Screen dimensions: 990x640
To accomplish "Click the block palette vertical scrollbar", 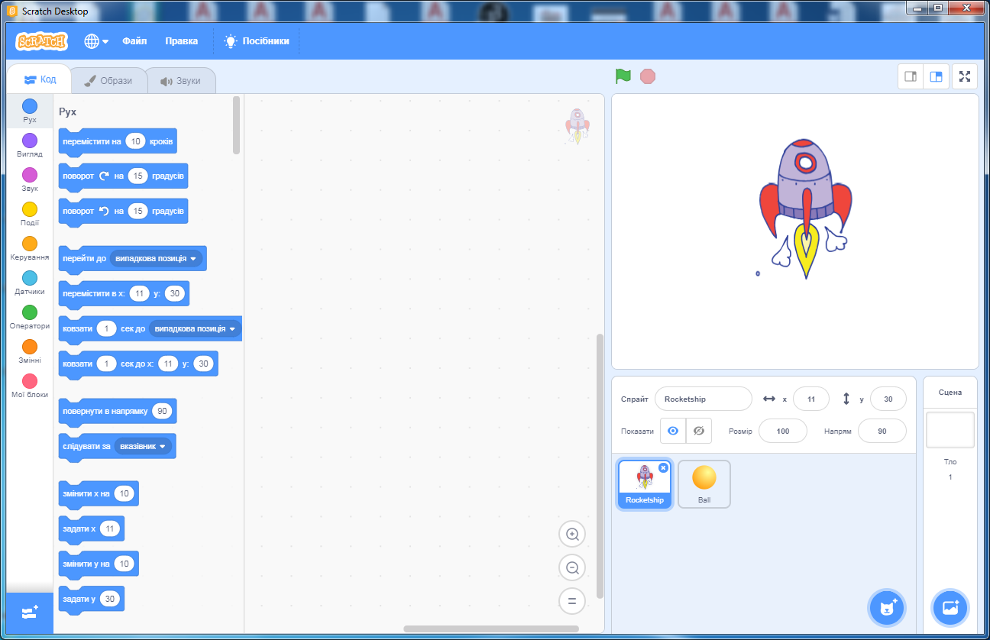I will 237,124.
